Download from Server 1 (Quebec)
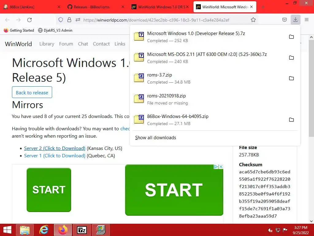The height and width of the screenshot is (236, 314). tap(55, 156)
